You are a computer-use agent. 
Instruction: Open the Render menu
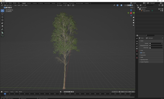tap(10, 3)
